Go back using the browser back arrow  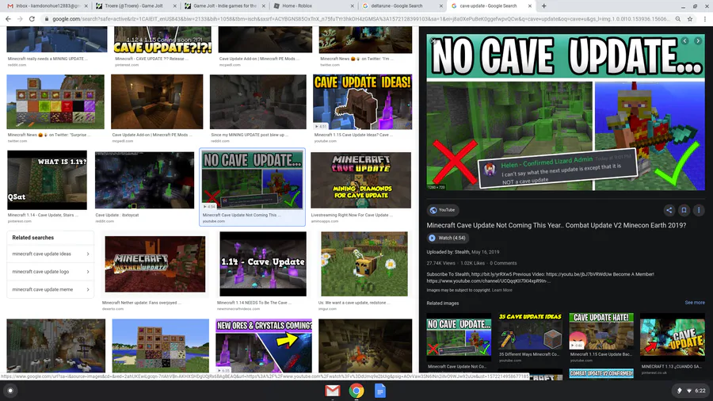(8, 19)
